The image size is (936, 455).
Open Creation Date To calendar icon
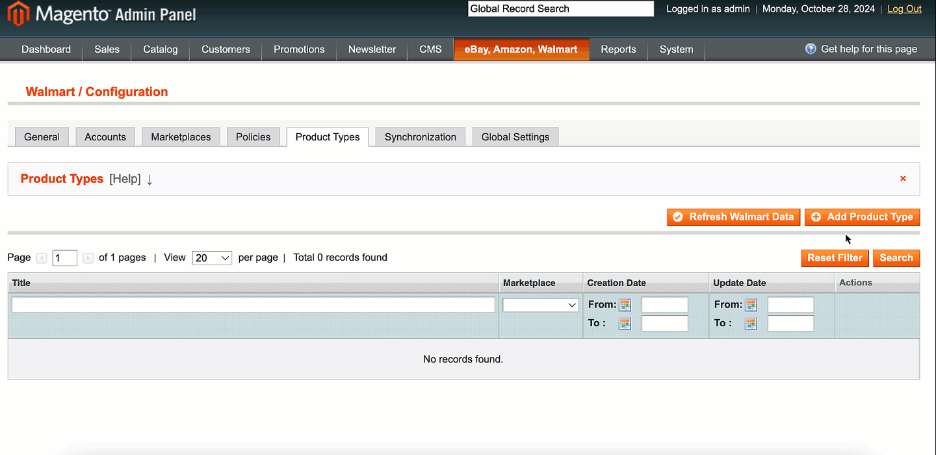[625, 324]
